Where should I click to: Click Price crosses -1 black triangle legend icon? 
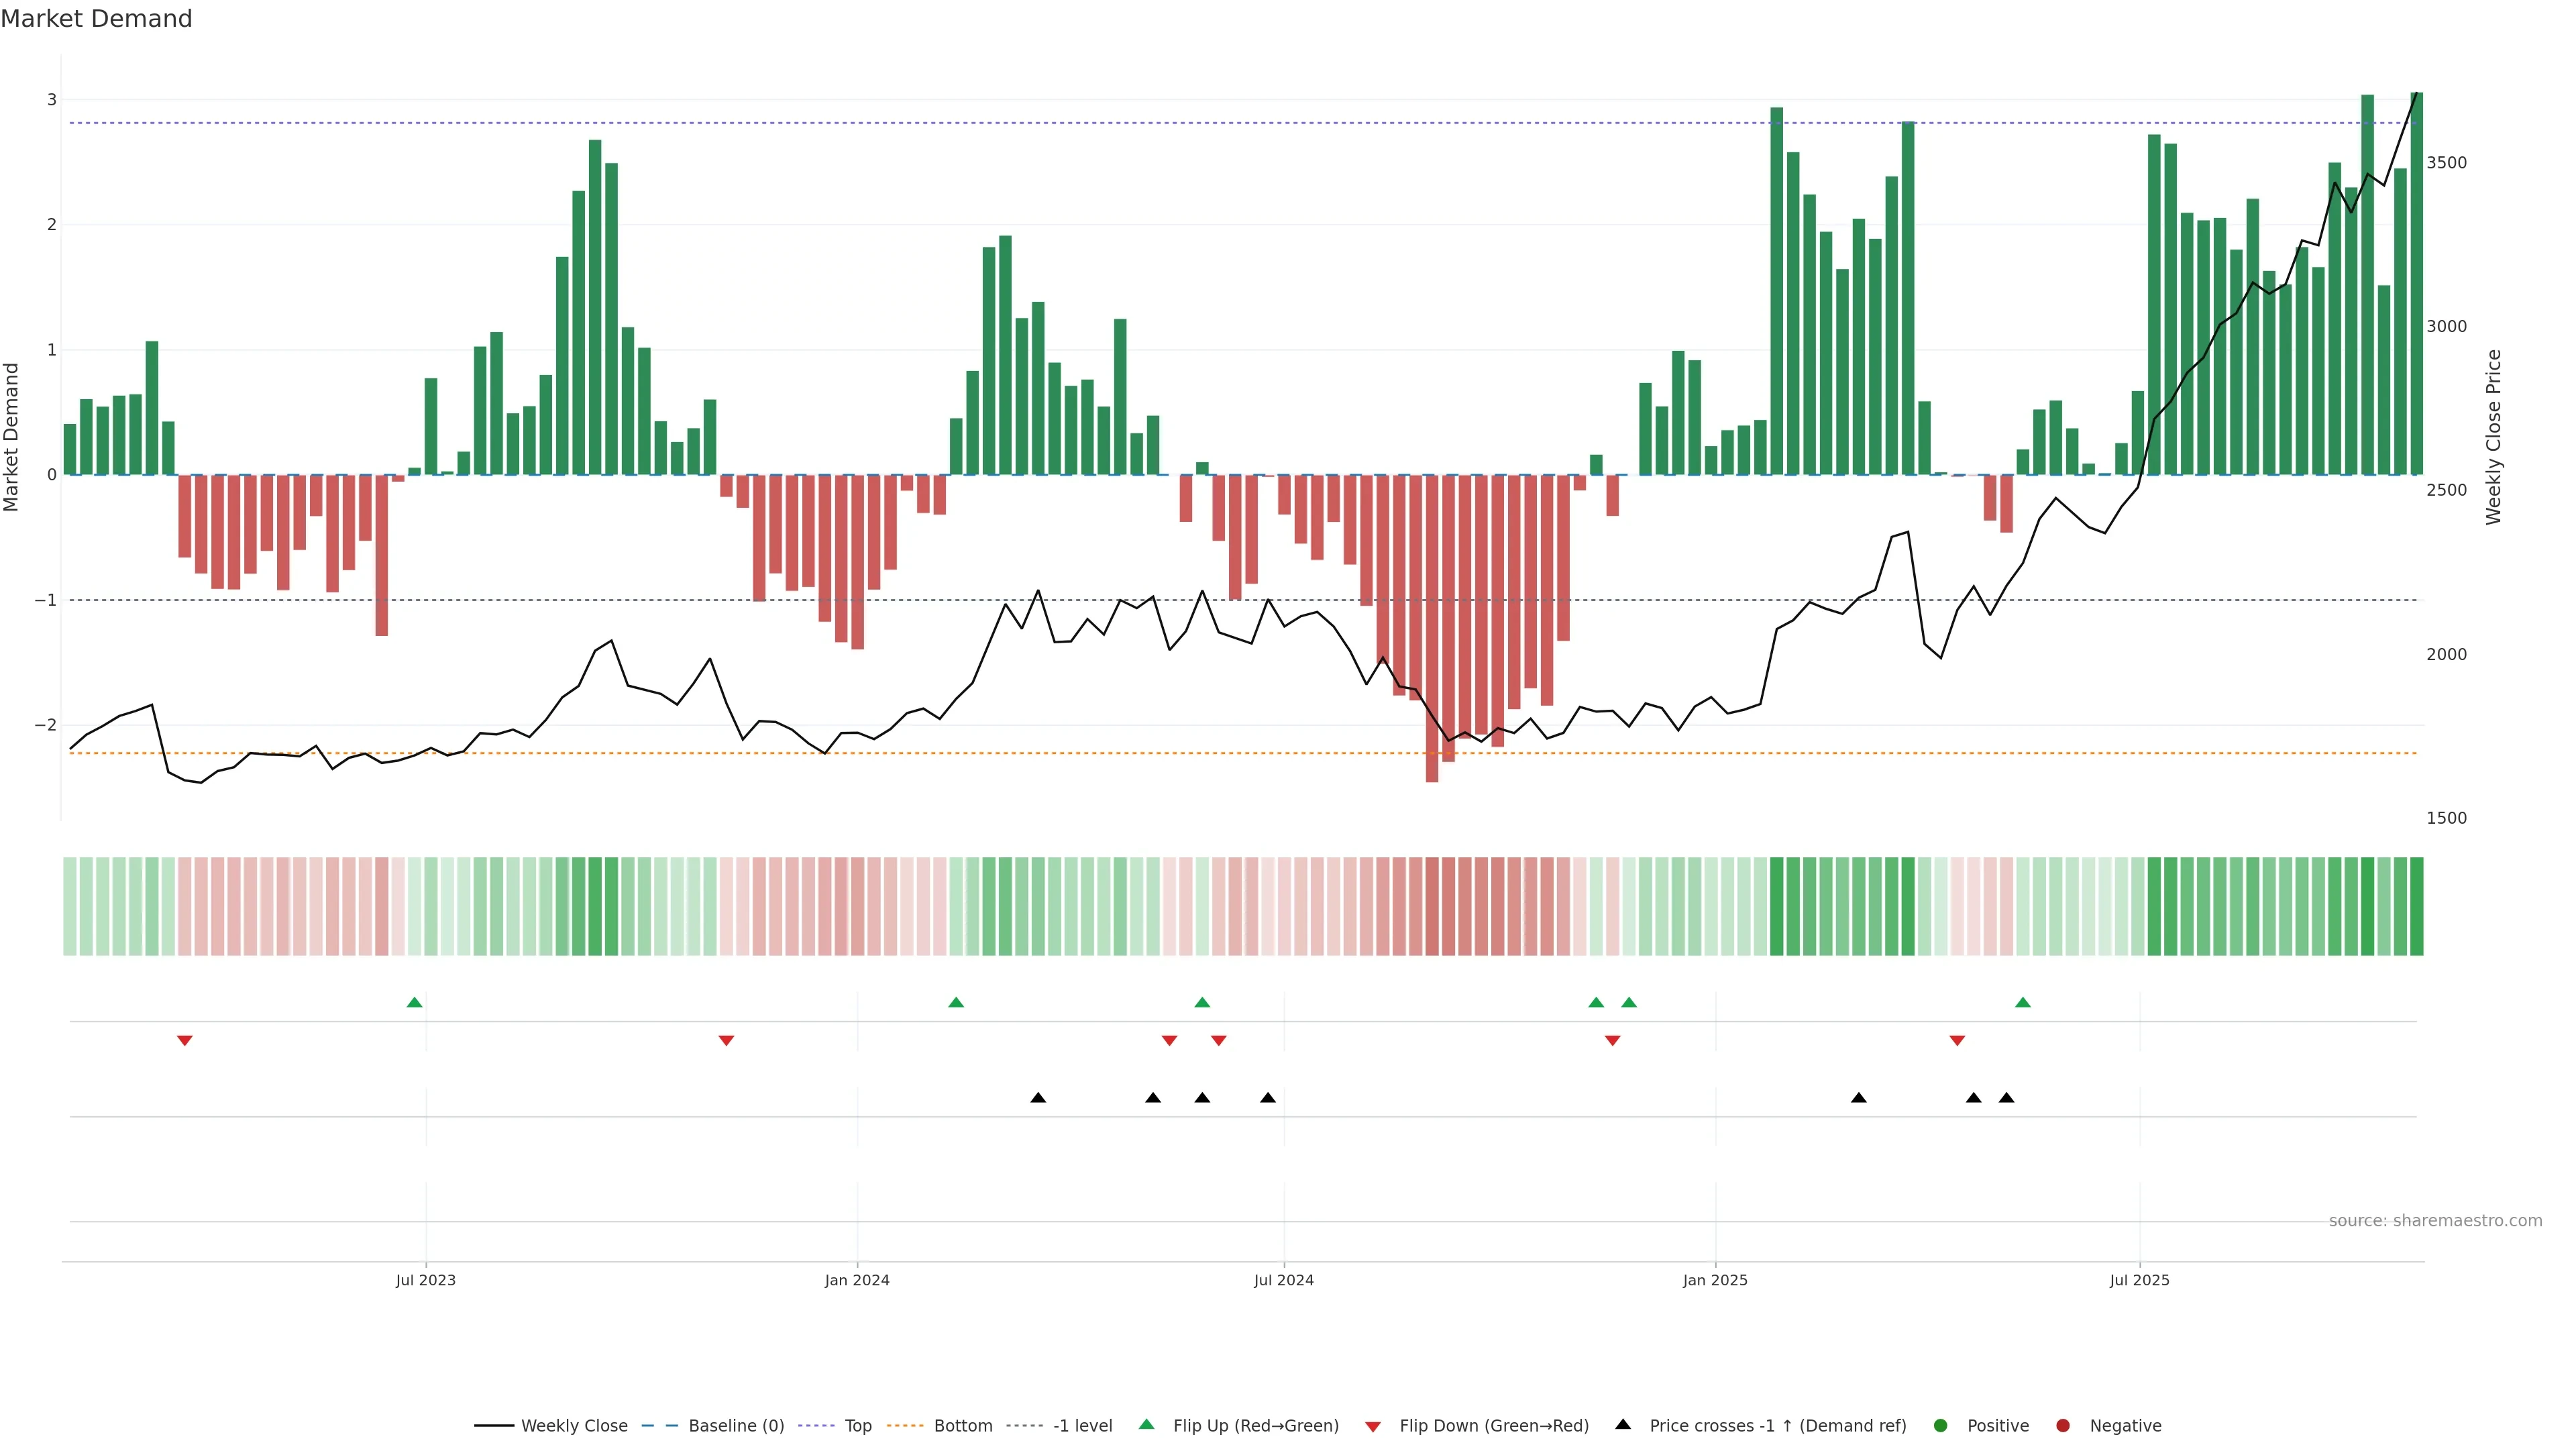[x=1623, y=1424]
